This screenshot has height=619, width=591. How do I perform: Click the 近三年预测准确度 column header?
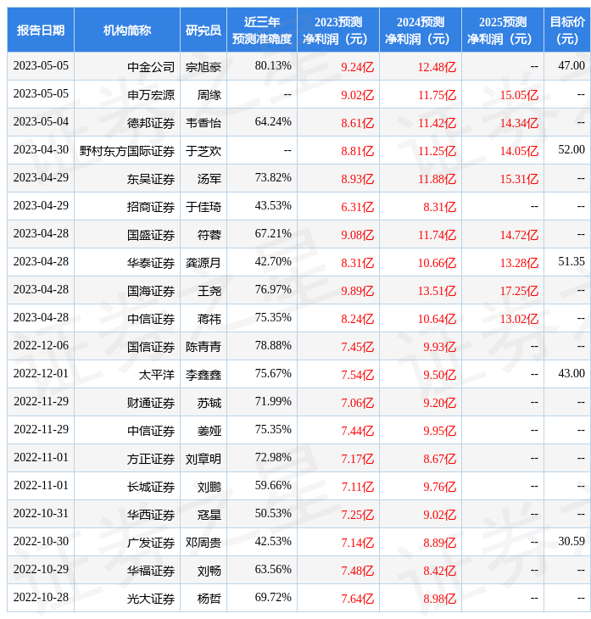(262, 30)
